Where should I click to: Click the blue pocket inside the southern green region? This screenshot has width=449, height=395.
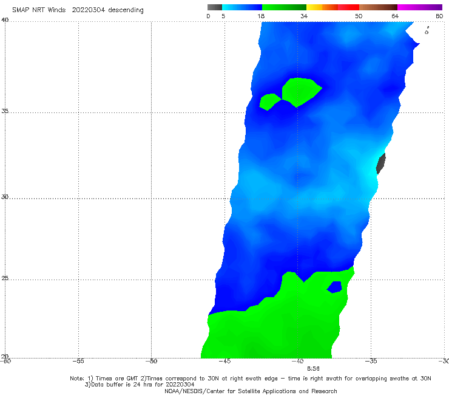click(335, 287)
